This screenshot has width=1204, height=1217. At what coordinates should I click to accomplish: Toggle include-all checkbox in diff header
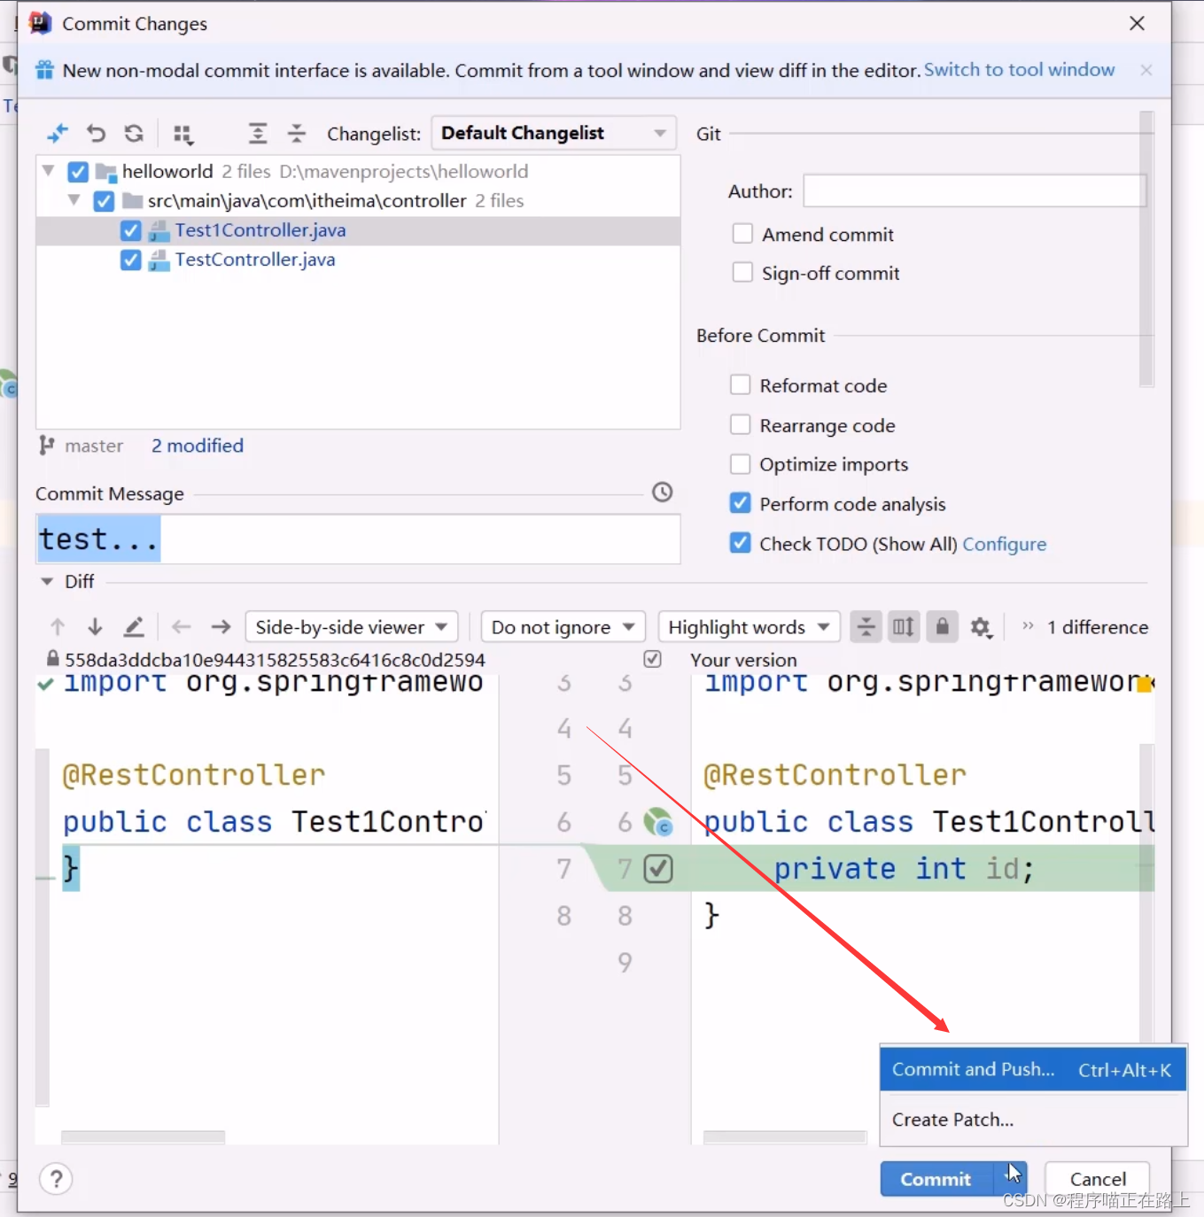(x=653, y=659)
